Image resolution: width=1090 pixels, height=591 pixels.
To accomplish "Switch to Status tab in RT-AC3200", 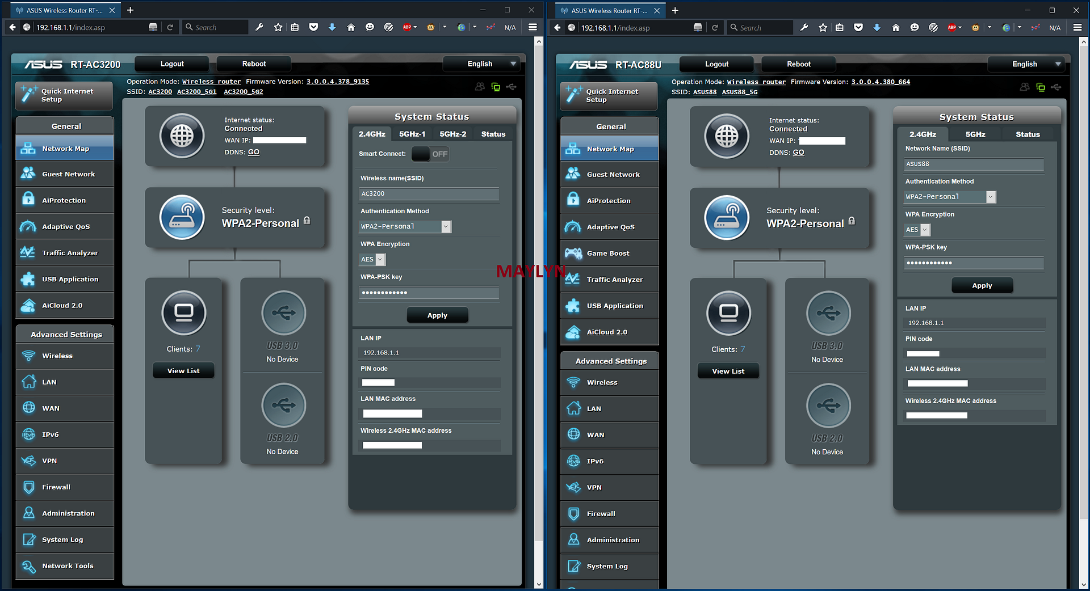I will [493, 134].
